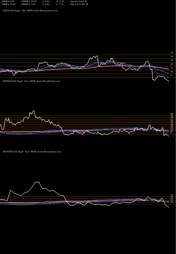Click the 14 price label on daily chart
Viewport: 176px width, 254px height.
pyautogui.click(x=172, y=57)
